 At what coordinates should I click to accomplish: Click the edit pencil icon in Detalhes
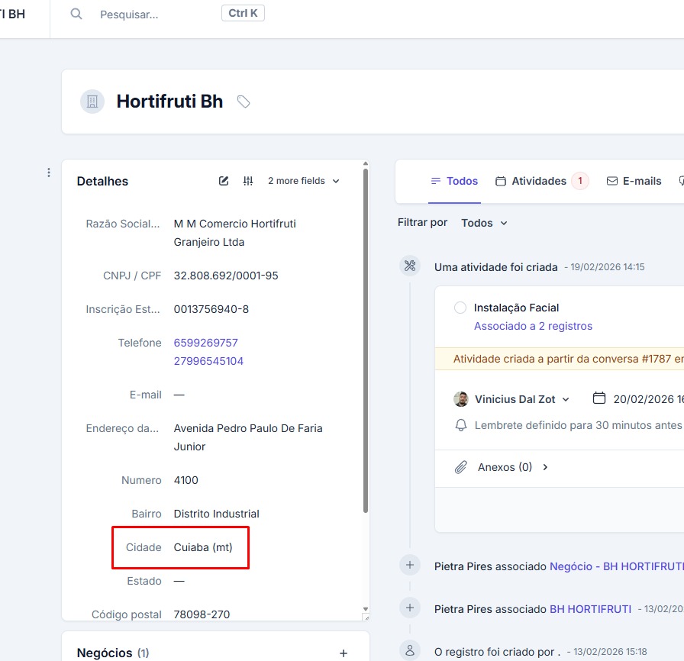click(224, 181)
